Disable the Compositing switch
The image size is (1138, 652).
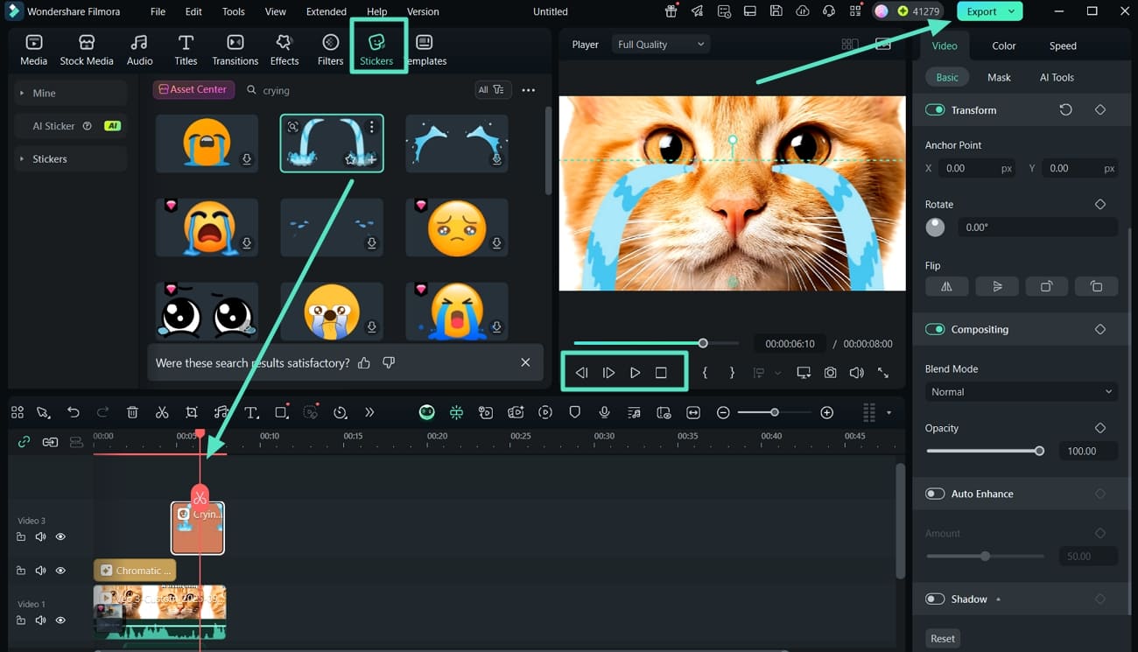pos(935,329)
